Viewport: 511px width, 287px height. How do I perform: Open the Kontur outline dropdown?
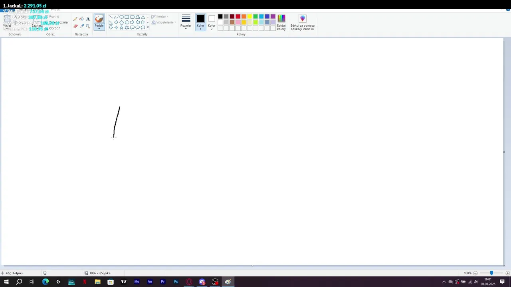pos(160,17)
